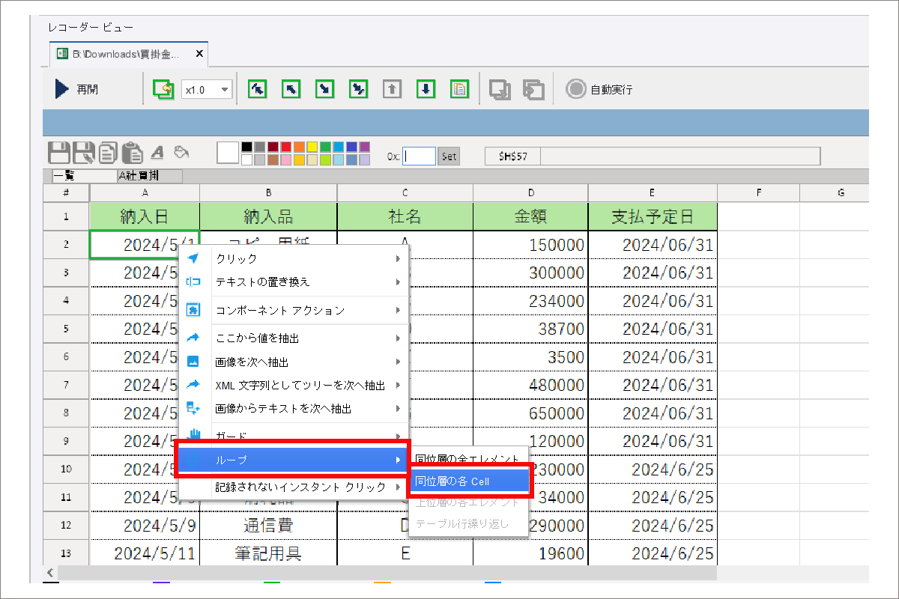This screenshot has height=599, width=899.
Task: Click the refresh view icon beside x1.0
Action: click(163, 90)
